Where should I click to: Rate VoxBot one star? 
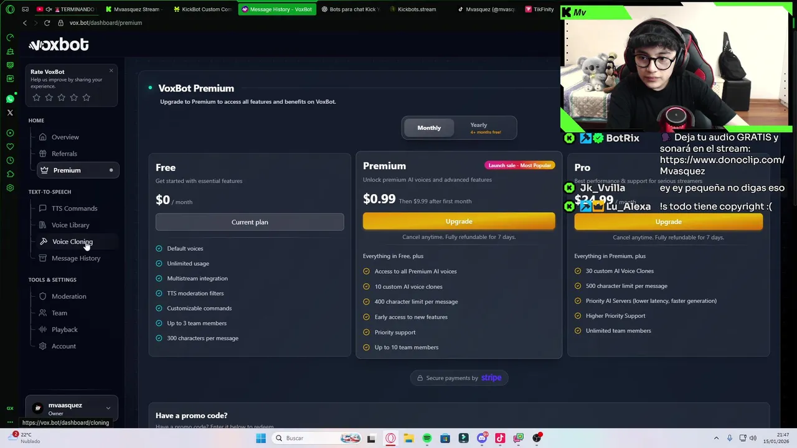pos(36,98)
